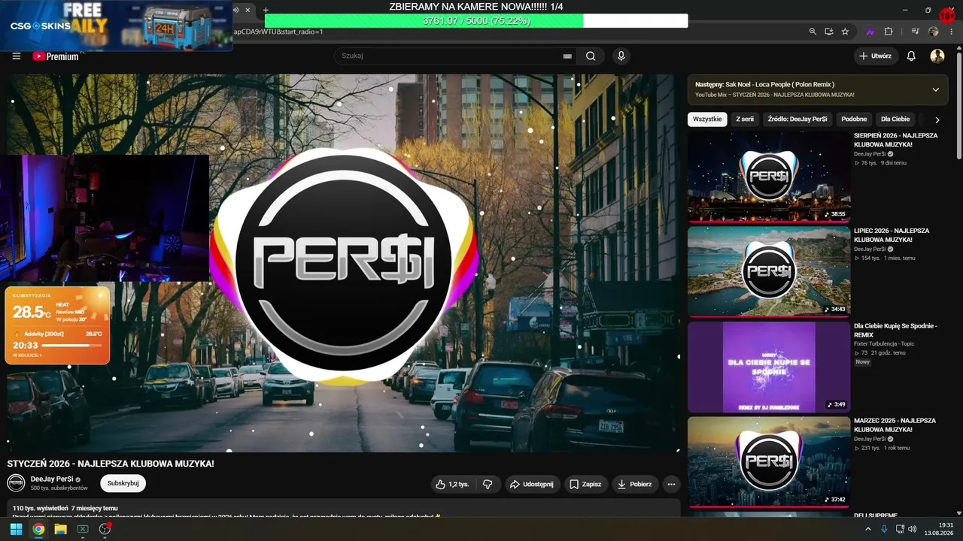Open the purple 7TV extension icon
The height and width of the screenshot is (541, 963).
point(871,32)
